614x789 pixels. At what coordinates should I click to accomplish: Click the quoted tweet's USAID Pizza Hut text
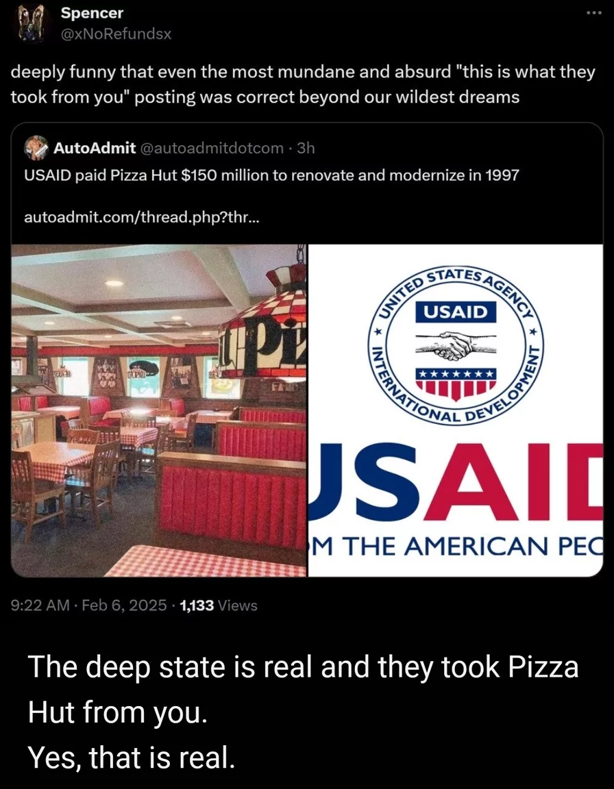pos(271,175)
